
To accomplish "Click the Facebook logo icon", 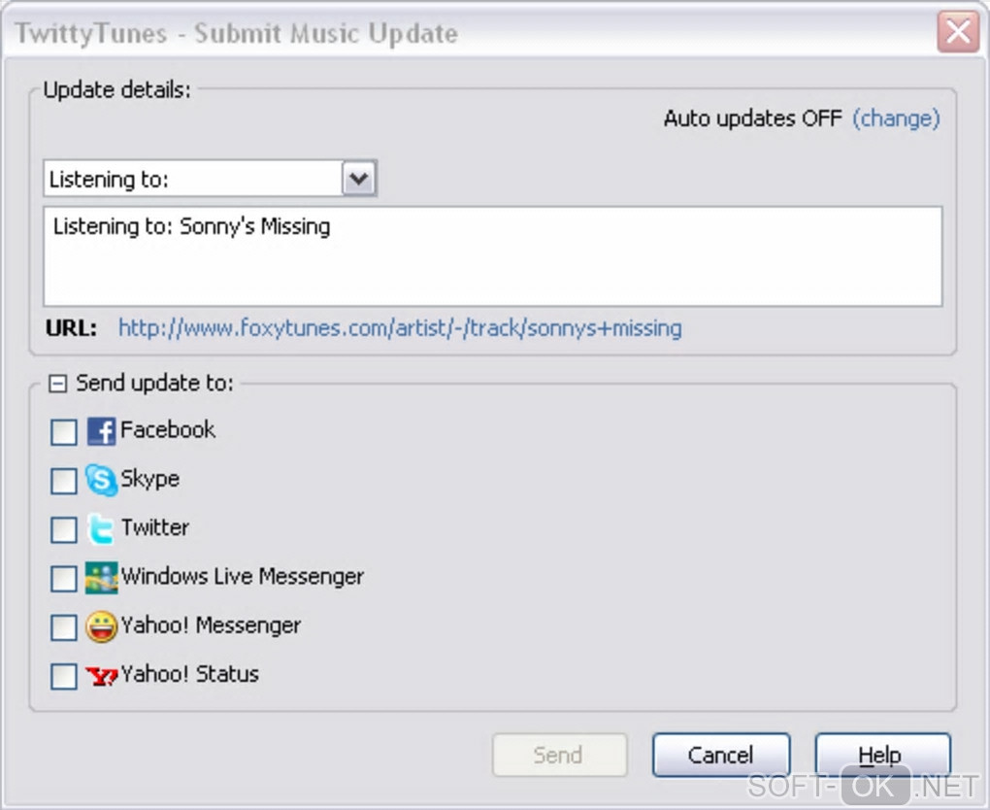I will tap(101, 431).
